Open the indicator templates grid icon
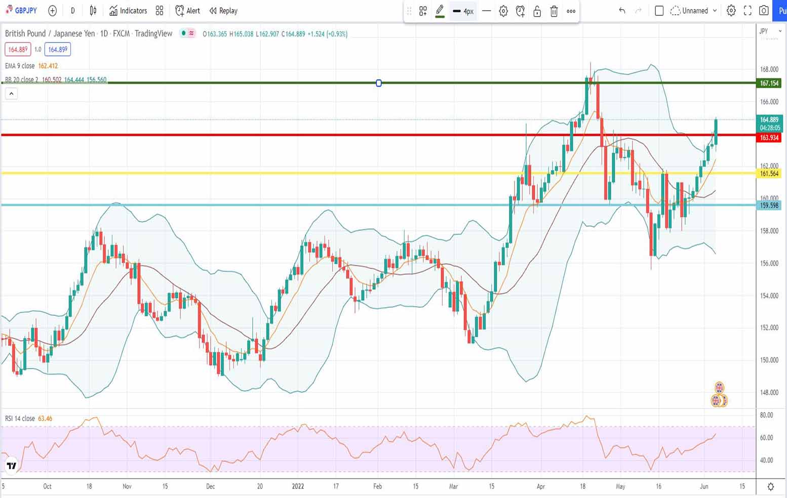Viewport: 787px width, 498px height. point(160,11)
